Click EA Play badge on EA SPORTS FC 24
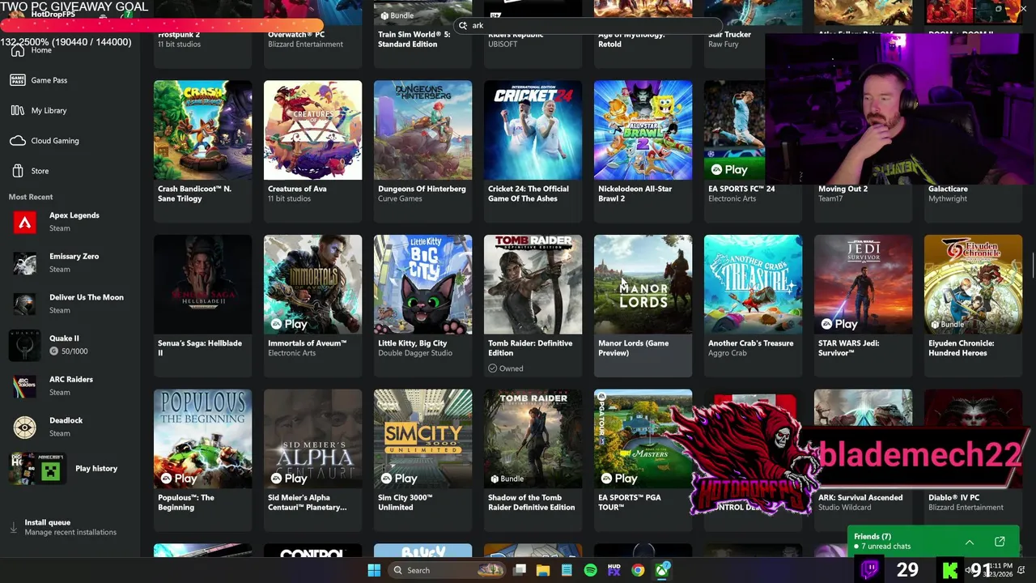The width and height of the screenshot is (1036, 583). click(729, 169)
